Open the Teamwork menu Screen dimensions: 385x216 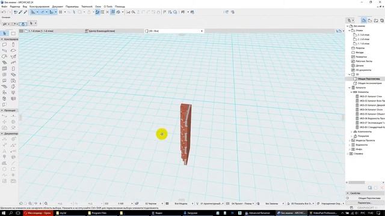[x=87, y=7]
